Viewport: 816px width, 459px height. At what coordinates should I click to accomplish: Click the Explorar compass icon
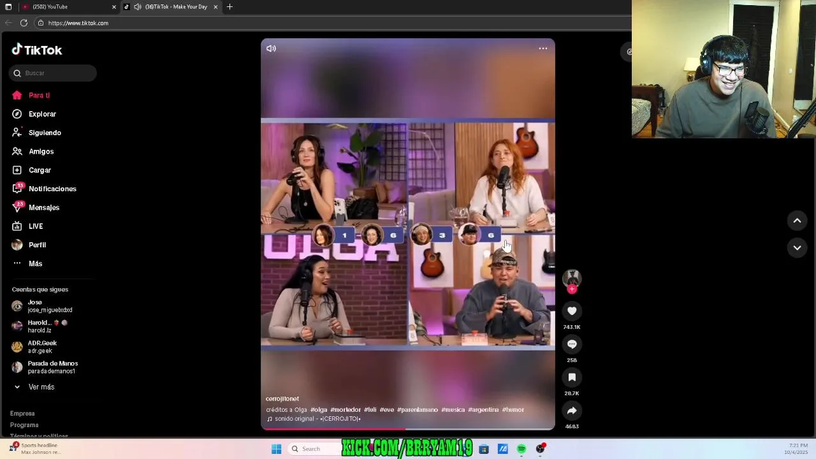point(17,114)
